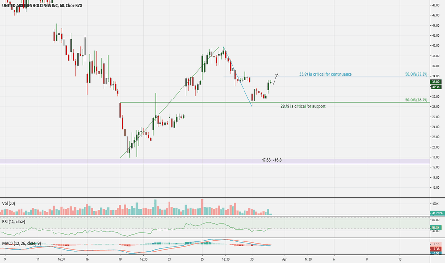Click 22.00 on the price axis
Viewport: 445px width, 263px height.
click(x=435, y=137)
